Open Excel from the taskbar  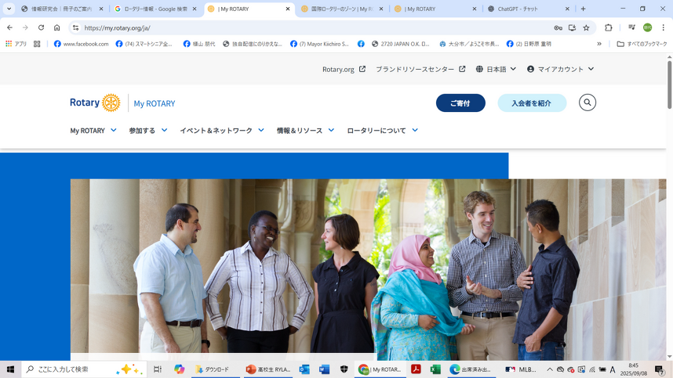click(435, 369)
